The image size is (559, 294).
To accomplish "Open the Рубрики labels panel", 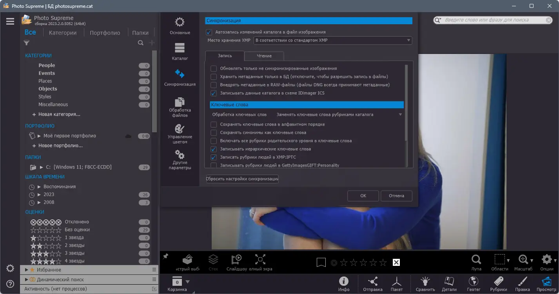I will [499, 284].
